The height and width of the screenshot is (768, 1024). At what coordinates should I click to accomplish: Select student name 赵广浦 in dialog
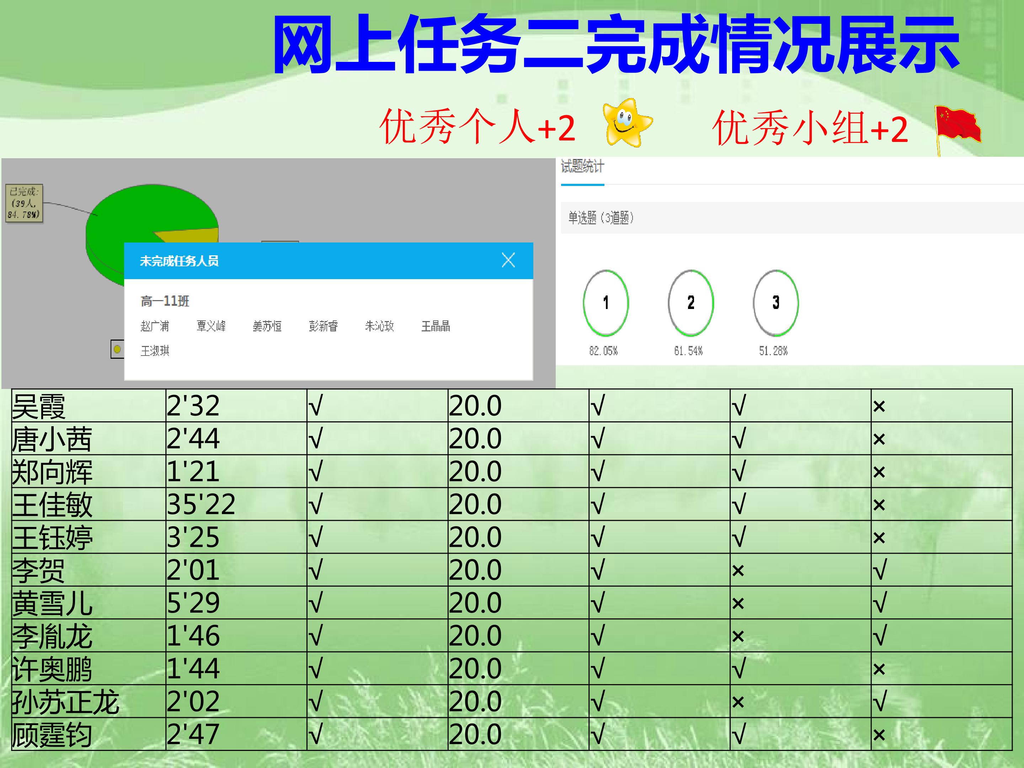click(x=155, y=326)
